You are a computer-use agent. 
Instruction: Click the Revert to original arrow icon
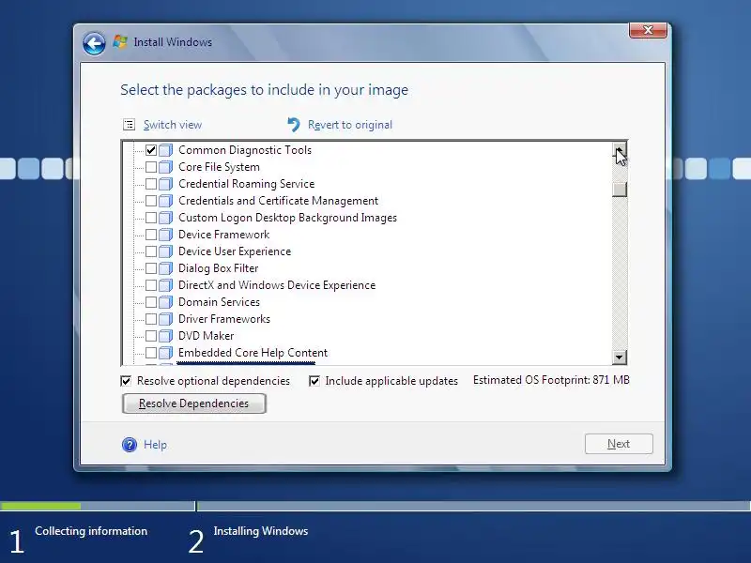(294, 125)
